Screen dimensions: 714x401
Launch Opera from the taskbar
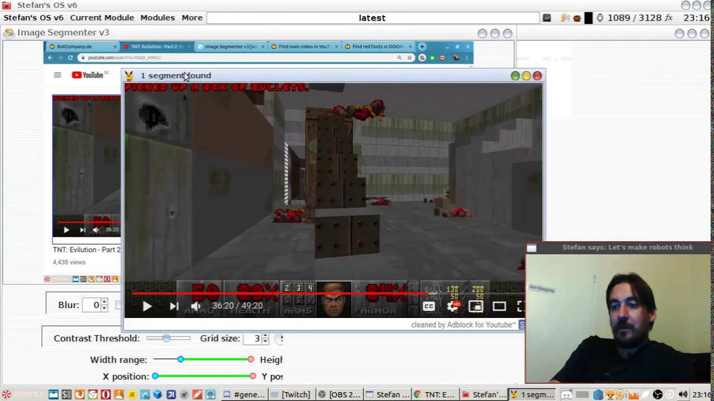[105, 395]
